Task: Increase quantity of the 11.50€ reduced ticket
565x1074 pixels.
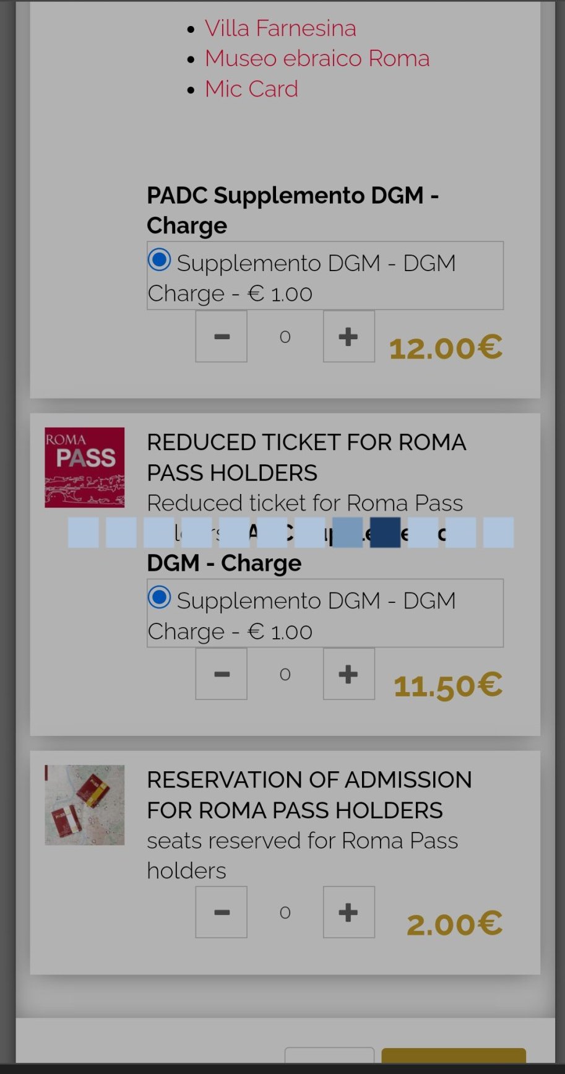Action: pos(348,674)
